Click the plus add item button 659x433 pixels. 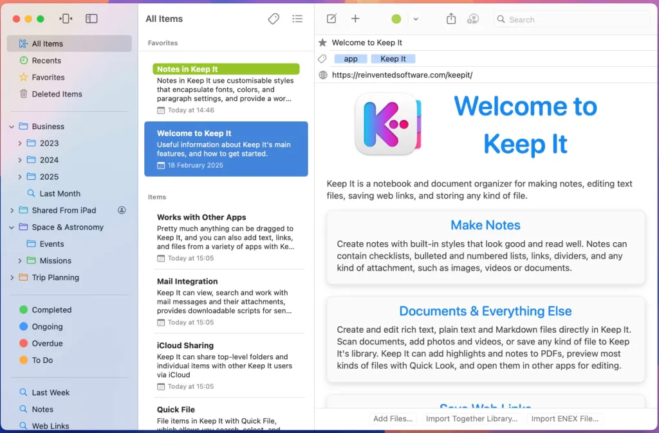point(355,19)
